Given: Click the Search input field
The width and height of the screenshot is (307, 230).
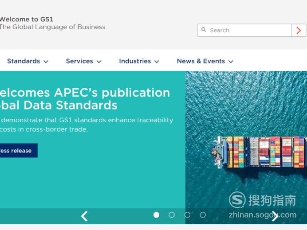Looking at the screenshot, I should click(244, 30).
